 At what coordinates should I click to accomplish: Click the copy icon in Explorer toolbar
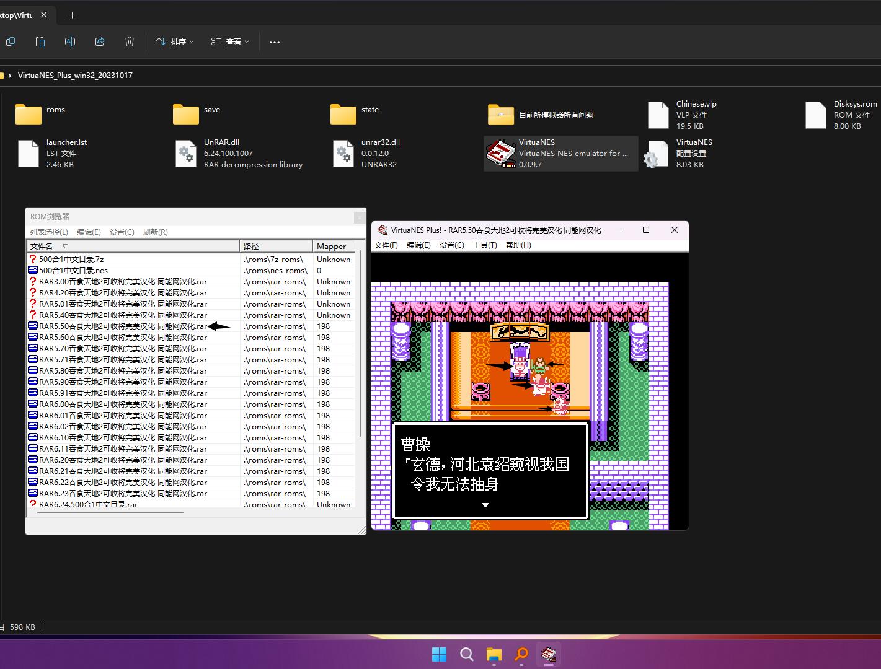click(x=11, y=42)
